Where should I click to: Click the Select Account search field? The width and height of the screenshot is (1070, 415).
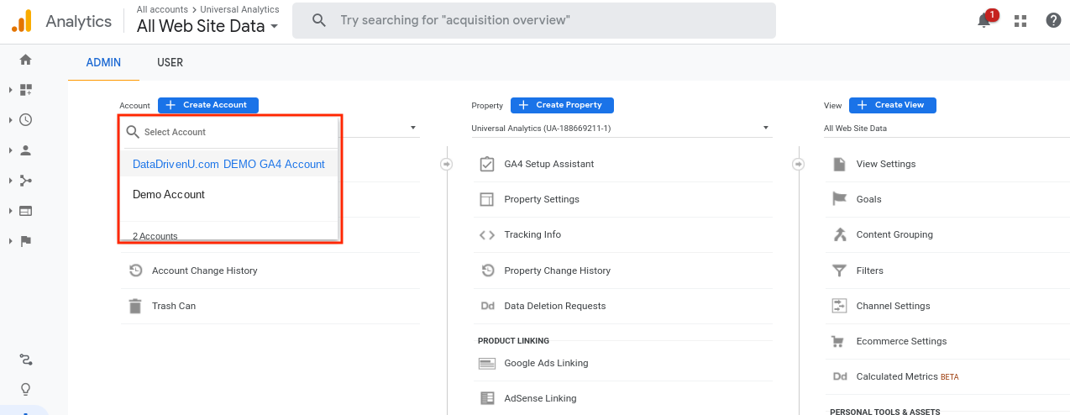coord(228,132)
